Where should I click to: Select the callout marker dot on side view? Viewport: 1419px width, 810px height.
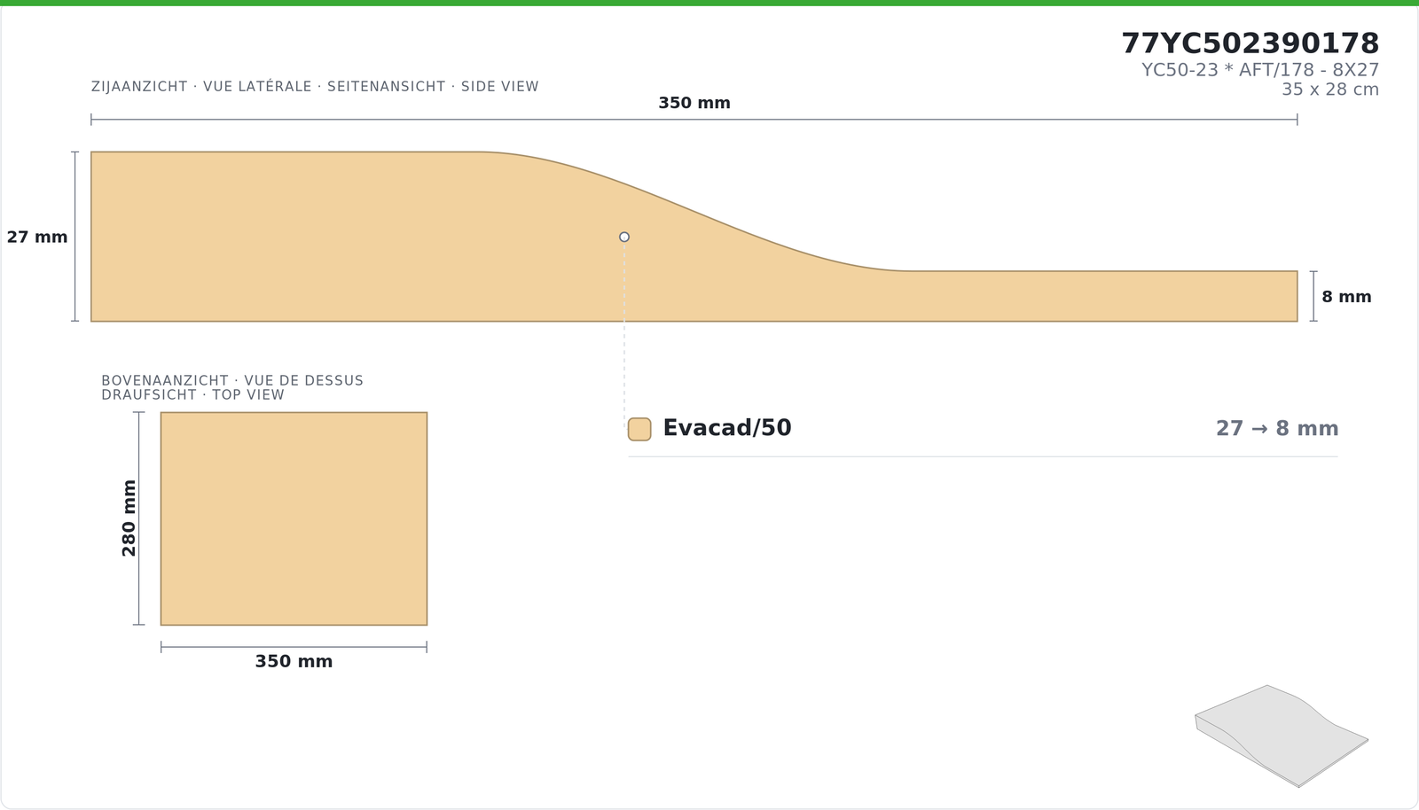tap(624, 237)
